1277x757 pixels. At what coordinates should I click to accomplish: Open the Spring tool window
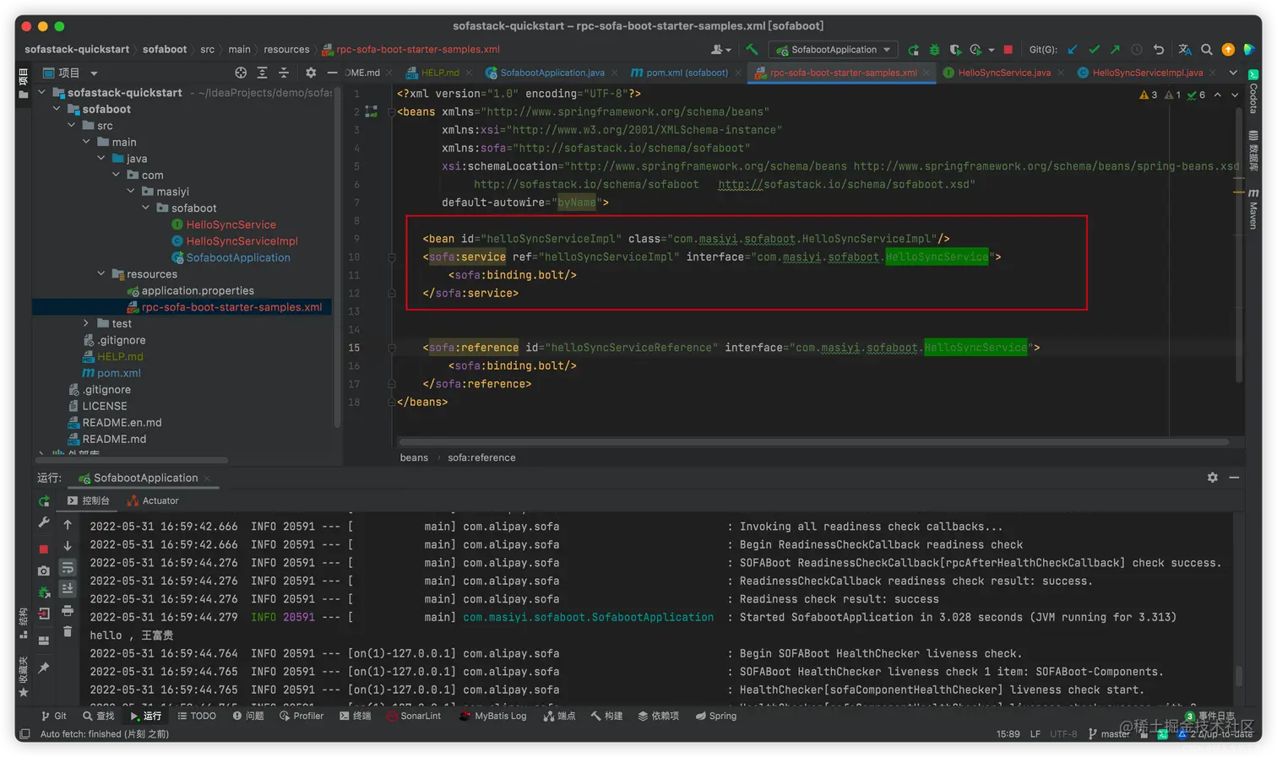point(716,716)
